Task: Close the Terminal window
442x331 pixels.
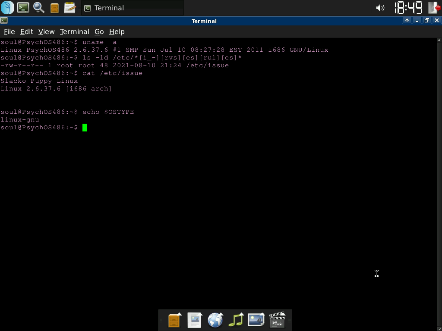Action: click(x=437, y=20)
